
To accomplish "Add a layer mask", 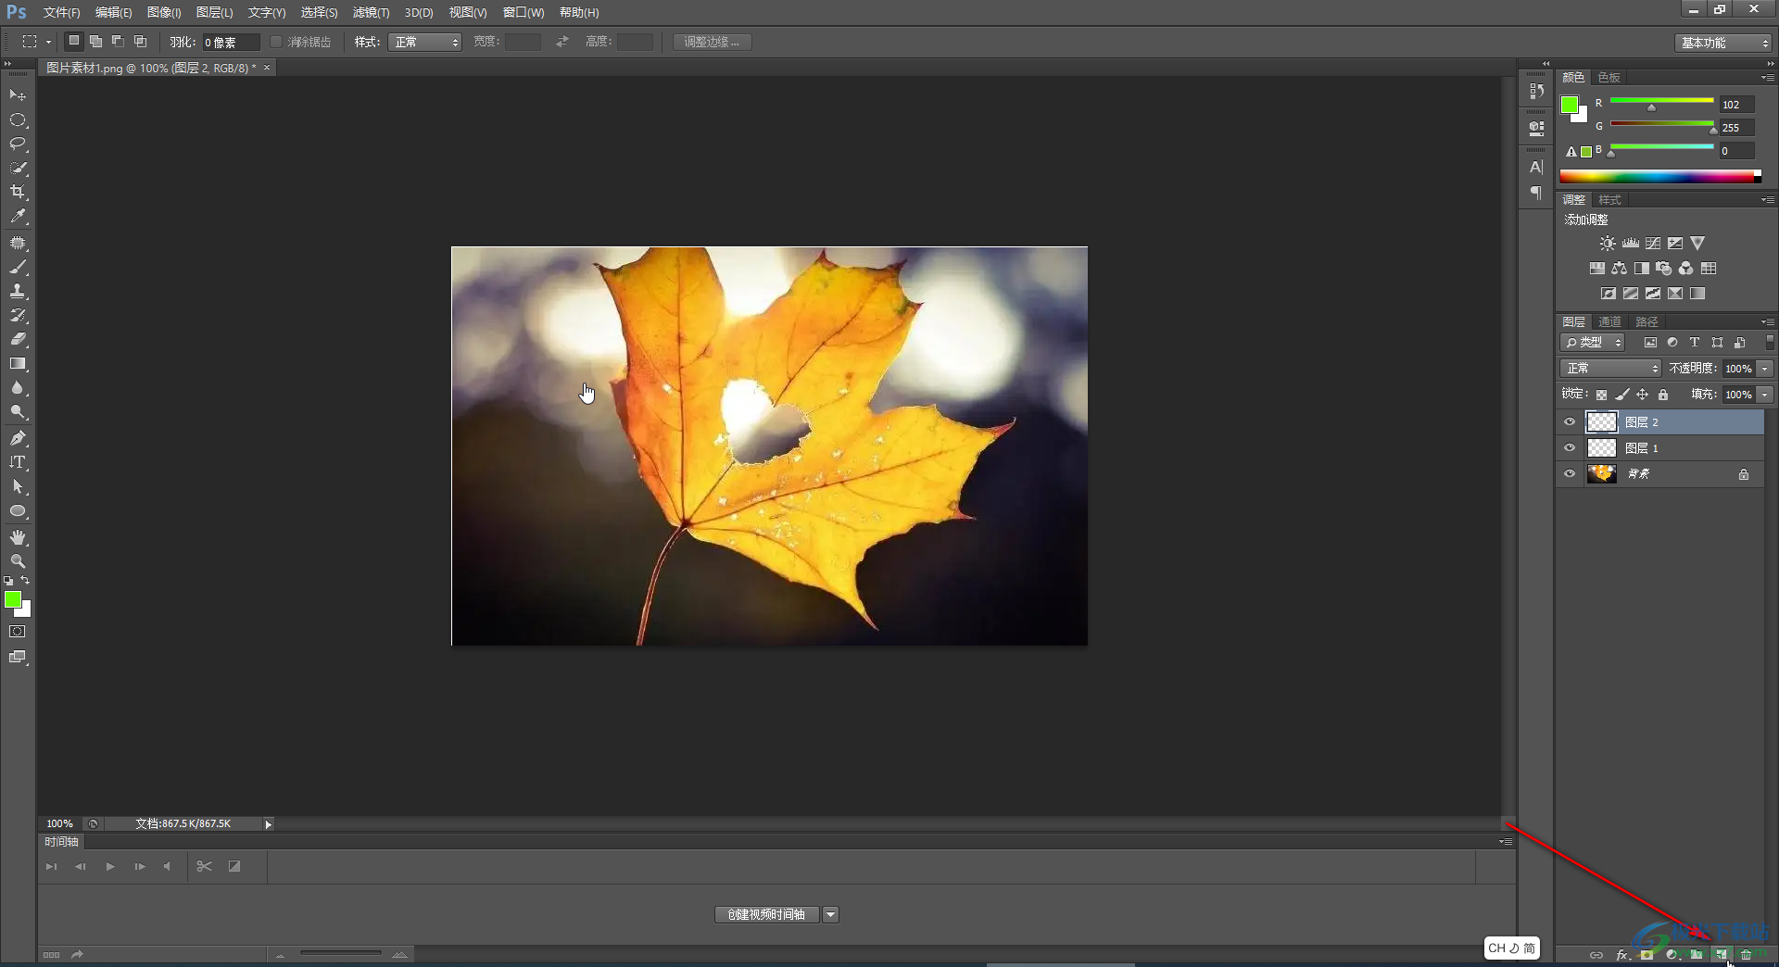I will coord(1647,954).
